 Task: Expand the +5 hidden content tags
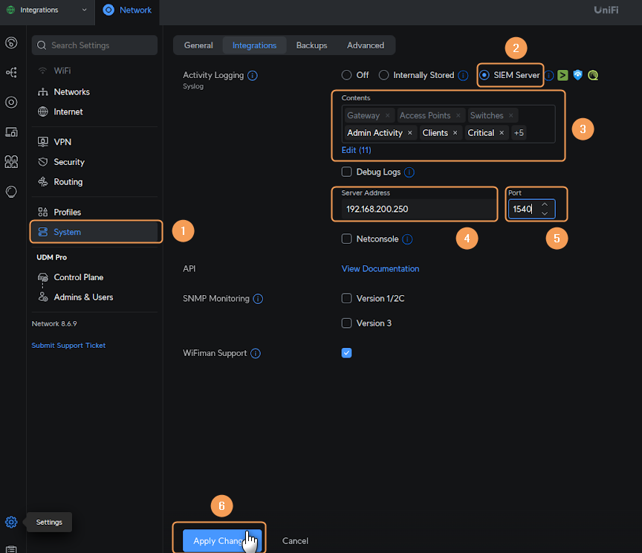(x=519, y=133)
